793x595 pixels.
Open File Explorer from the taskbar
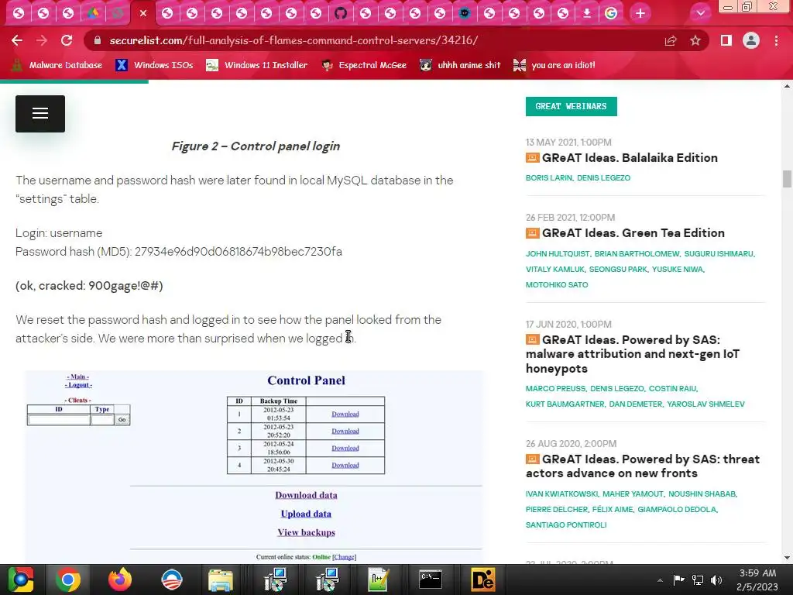click(221, 580)
